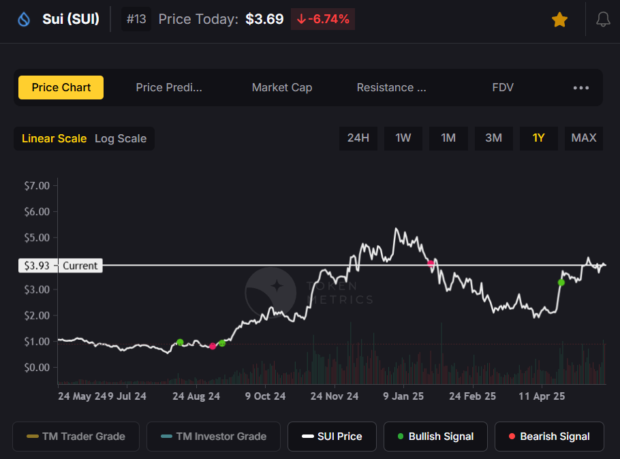The height and width of the screenshot is (459, 620).
Task: Click the $3.93 Current price label
Action: click(x=61, y=266)
